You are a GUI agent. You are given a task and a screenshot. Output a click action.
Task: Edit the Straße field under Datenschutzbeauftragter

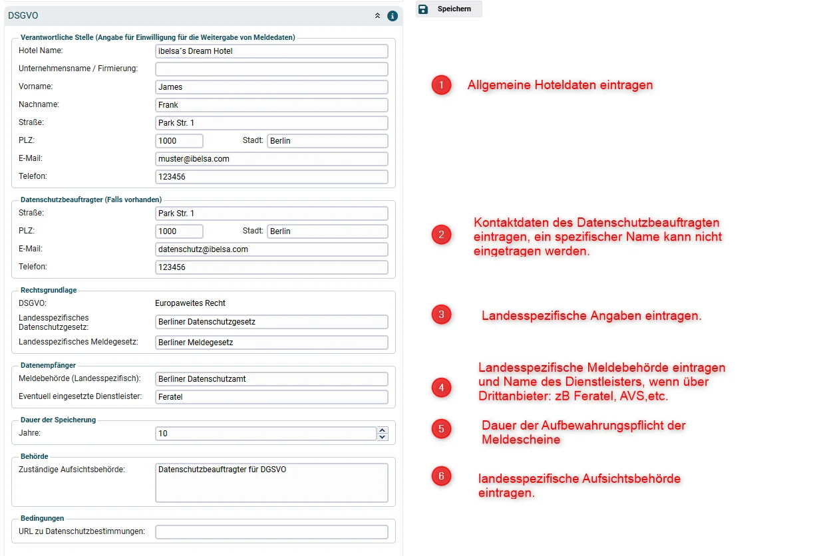coord(271,213)
